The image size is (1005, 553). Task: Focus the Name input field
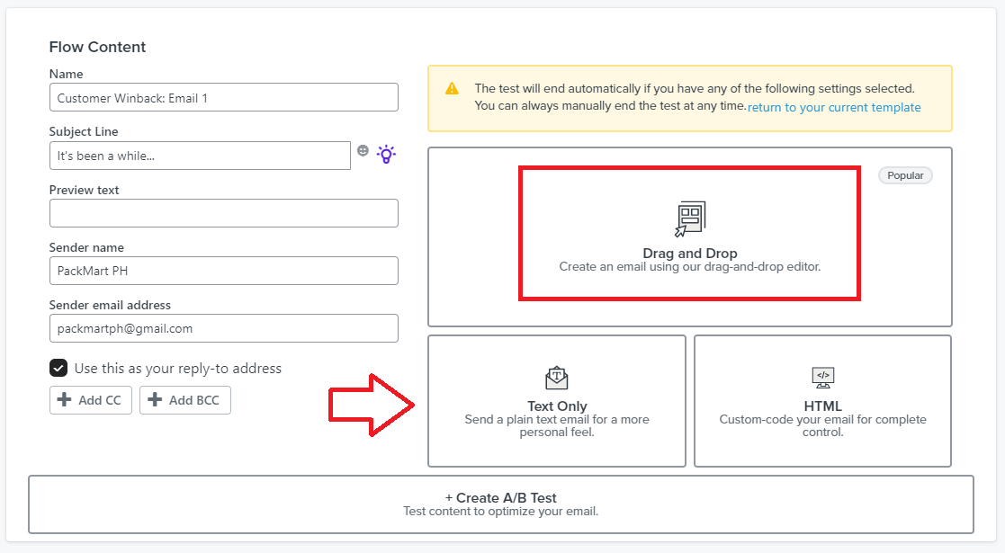224,97
